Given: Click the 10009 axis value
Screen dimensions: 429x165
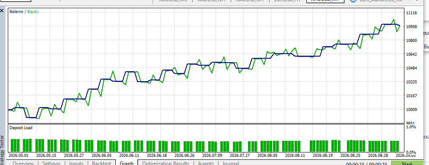Looking at the screenshot, I should (x=411, y=109).
